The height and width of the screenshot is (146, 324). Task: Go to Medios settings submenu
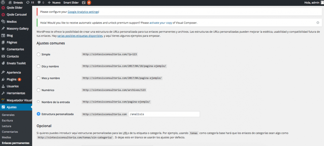coord(6,137)
